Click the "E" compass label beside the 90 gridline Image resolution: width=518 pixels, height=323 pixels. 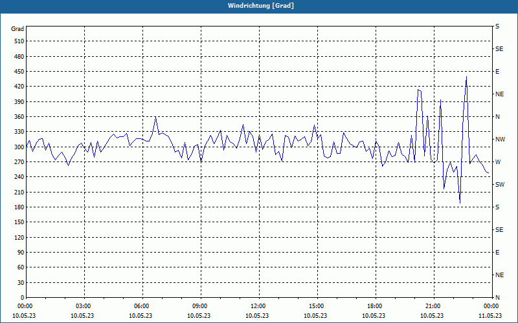click(x=497, y=253)
